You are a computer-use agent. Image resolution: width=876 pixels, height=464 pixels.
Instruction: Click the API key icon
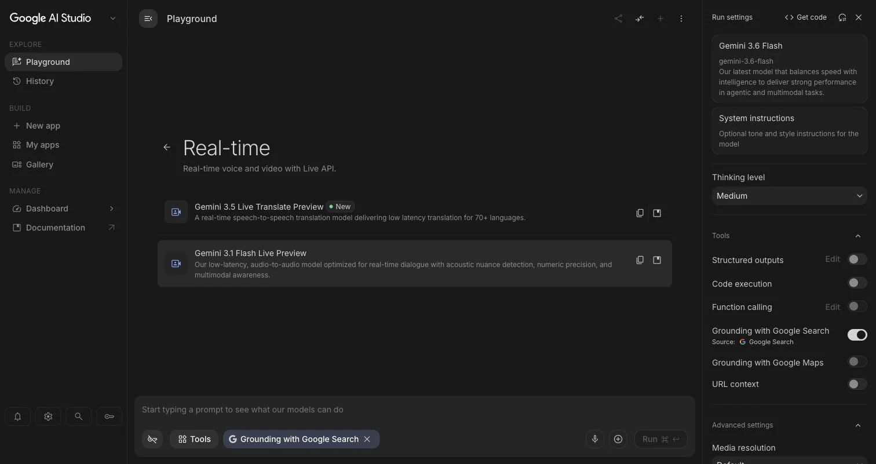click(x=109, y=416)
